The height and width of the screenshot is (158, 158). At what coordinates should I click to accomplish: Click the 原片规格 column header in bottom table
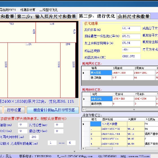coord(114,119)
